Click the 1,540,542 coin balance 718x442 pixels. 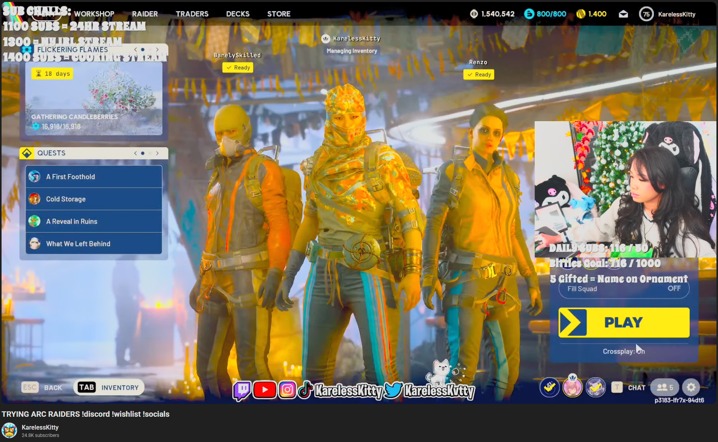498,14
